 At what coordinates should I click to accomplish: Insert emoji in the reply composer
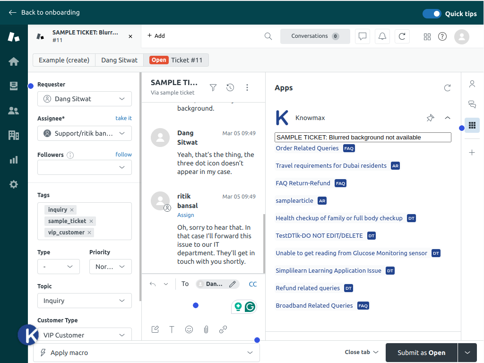(189, 329)
